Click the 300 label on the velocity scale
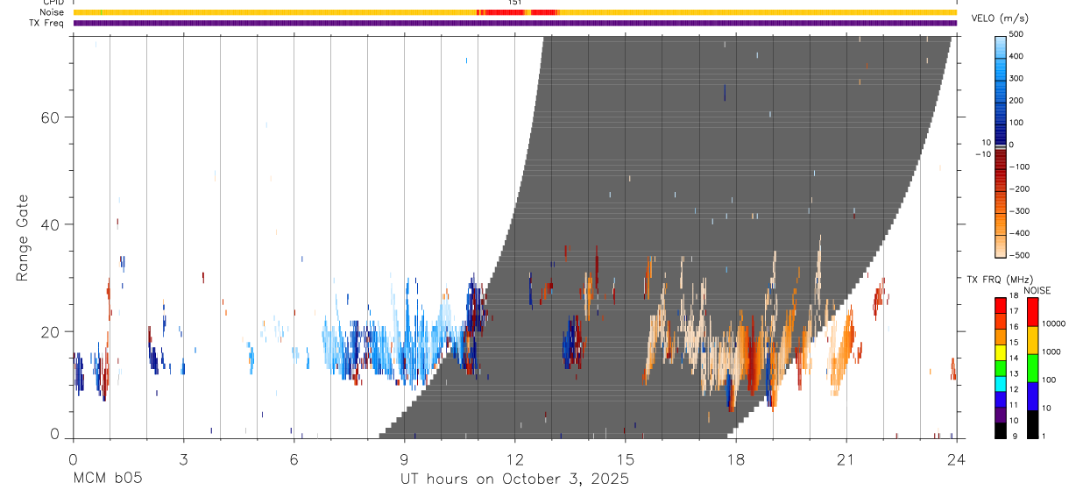This screenshot has height=497, width=1076. 1016,78
